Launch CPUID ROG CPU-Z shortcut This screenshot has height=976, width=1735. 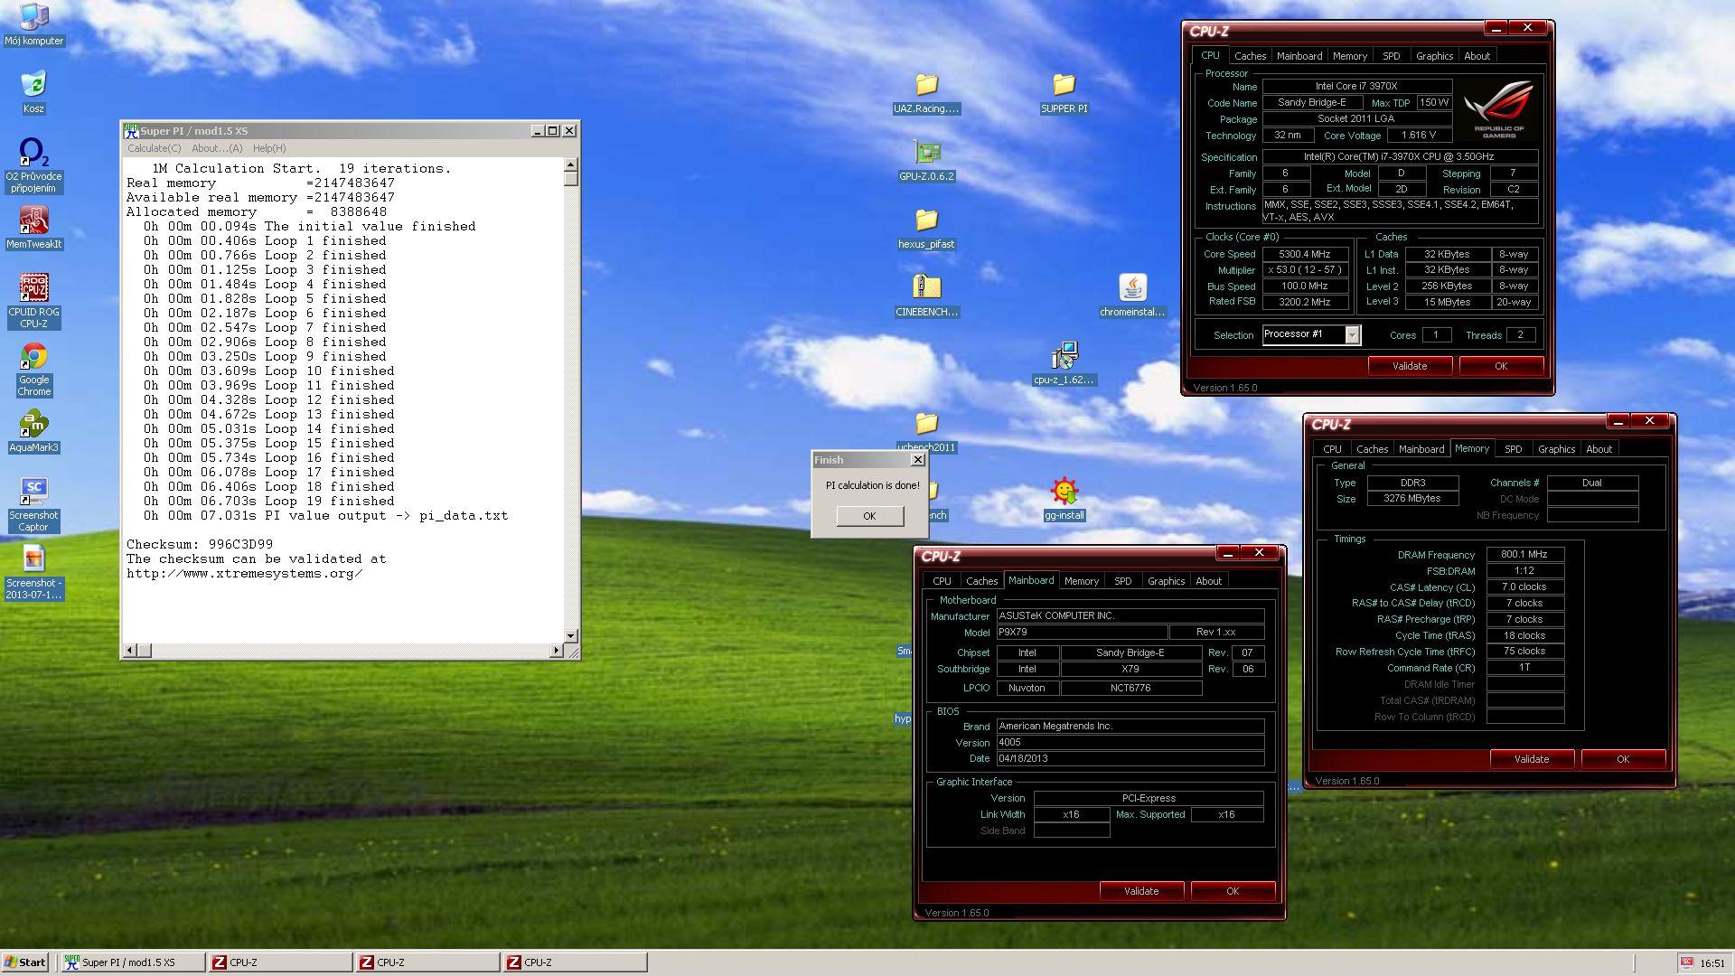[x=33, y=301]
